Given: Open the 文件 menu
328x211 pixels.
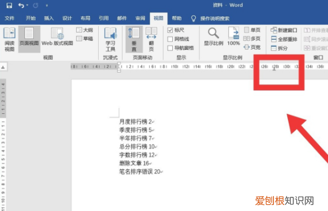Looking at the screenshot, I should [9, 19].
